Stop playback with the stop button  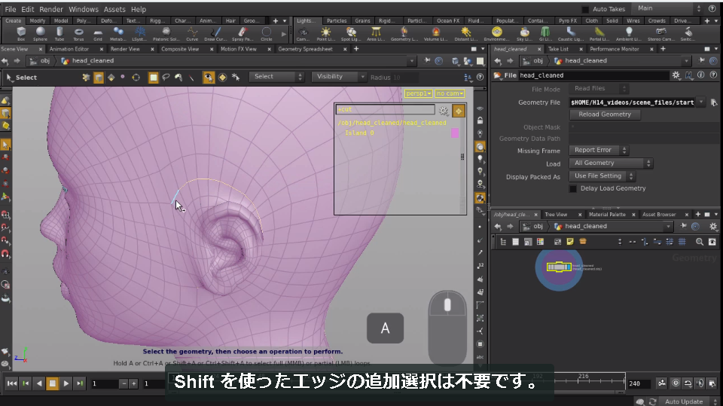[x=53, y=383]
